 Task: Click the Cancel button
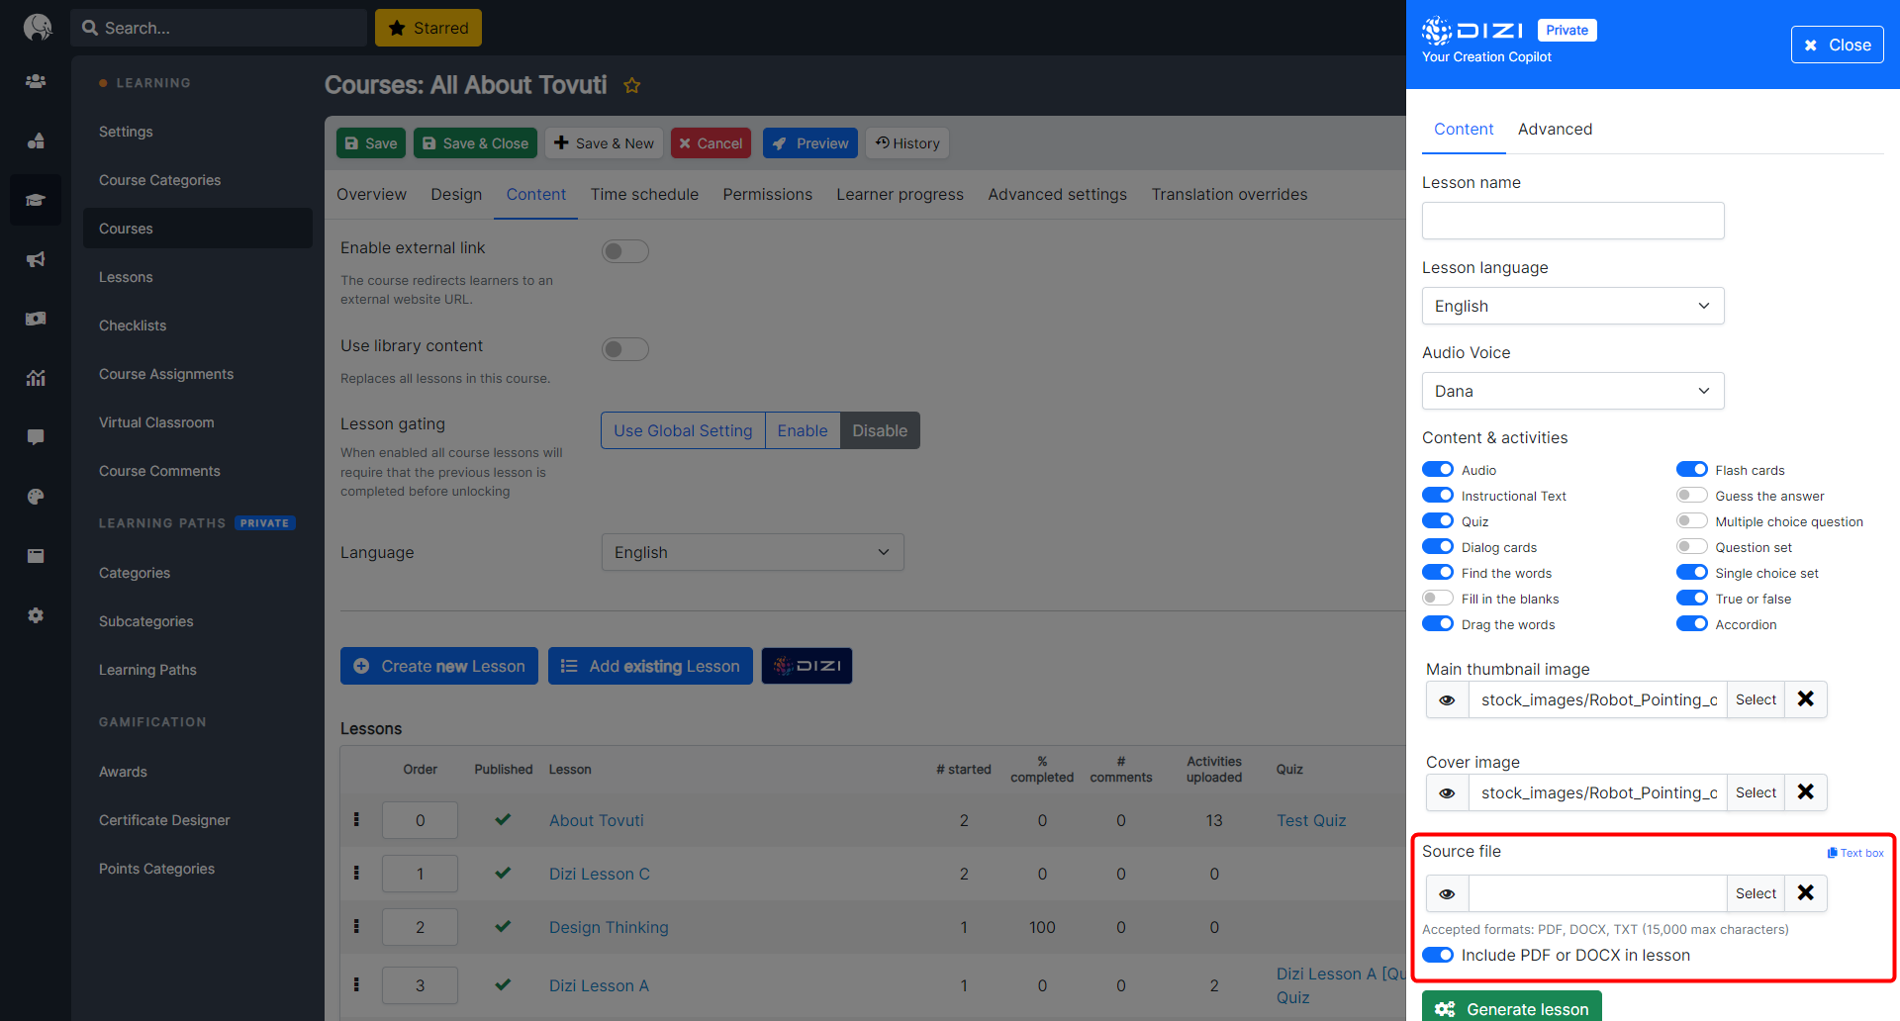tap(711, 143)
